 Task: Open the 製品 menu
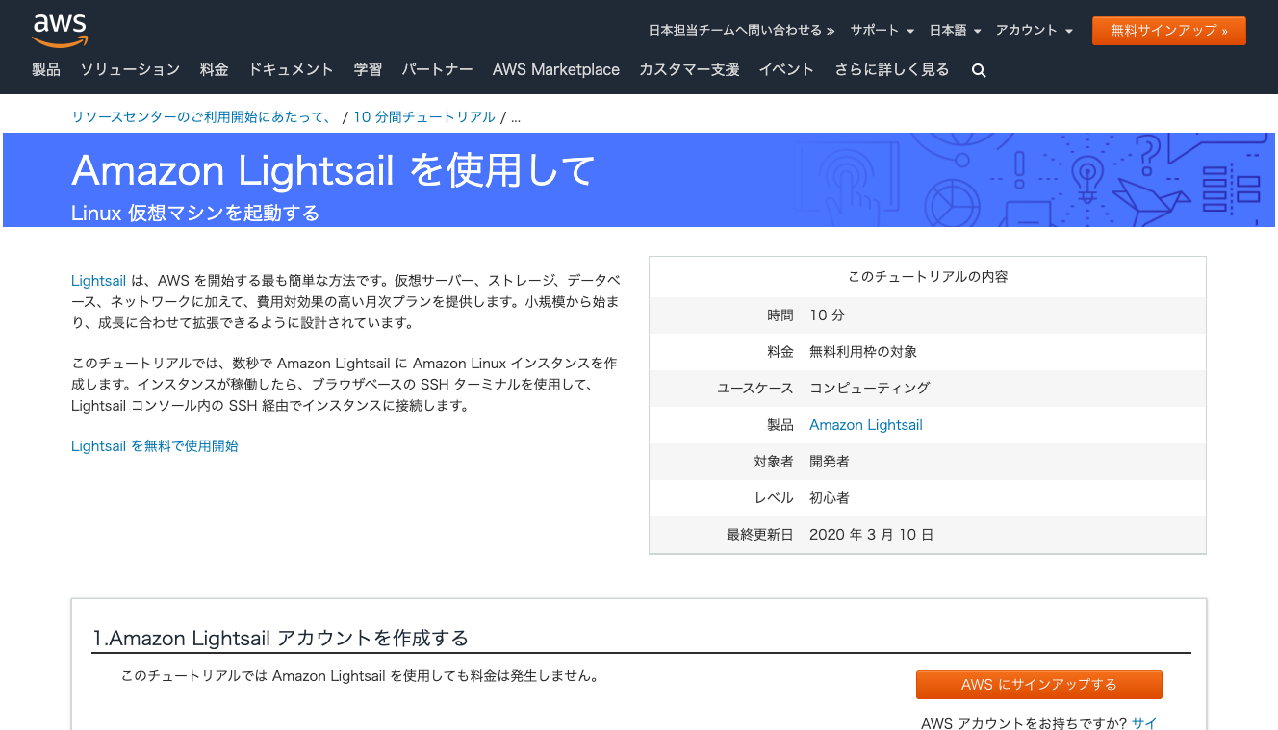point(46,69)
